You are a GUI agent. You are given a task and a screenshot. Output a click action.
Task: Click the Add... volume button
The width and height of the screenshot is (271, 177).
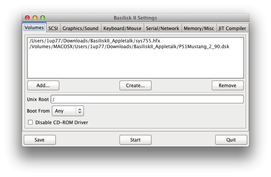point(43,85)
